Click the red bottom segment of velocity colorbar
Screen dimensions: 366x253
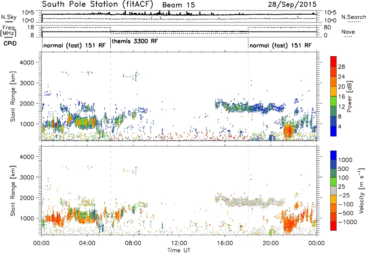tap(334, 226)
